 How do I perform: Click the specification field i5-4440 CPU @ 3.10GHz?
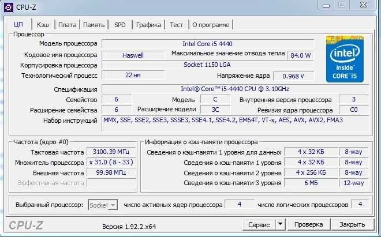click(x=235, y=89)
